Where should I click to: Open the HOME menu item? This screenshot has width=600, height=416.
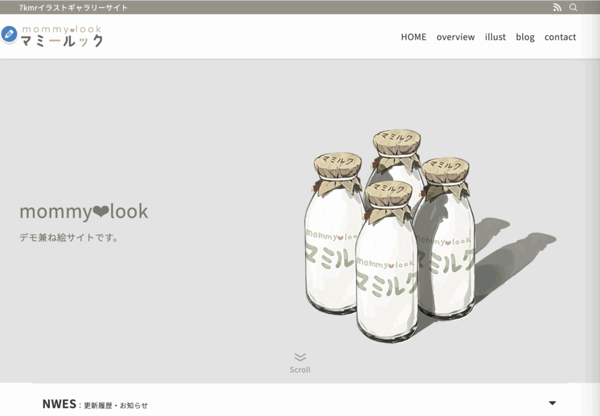[413, 37]
